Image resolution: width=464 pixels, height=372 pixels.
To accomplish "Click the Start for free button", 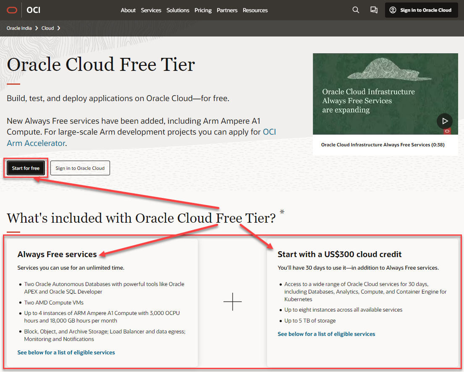I will click(26, 168).
